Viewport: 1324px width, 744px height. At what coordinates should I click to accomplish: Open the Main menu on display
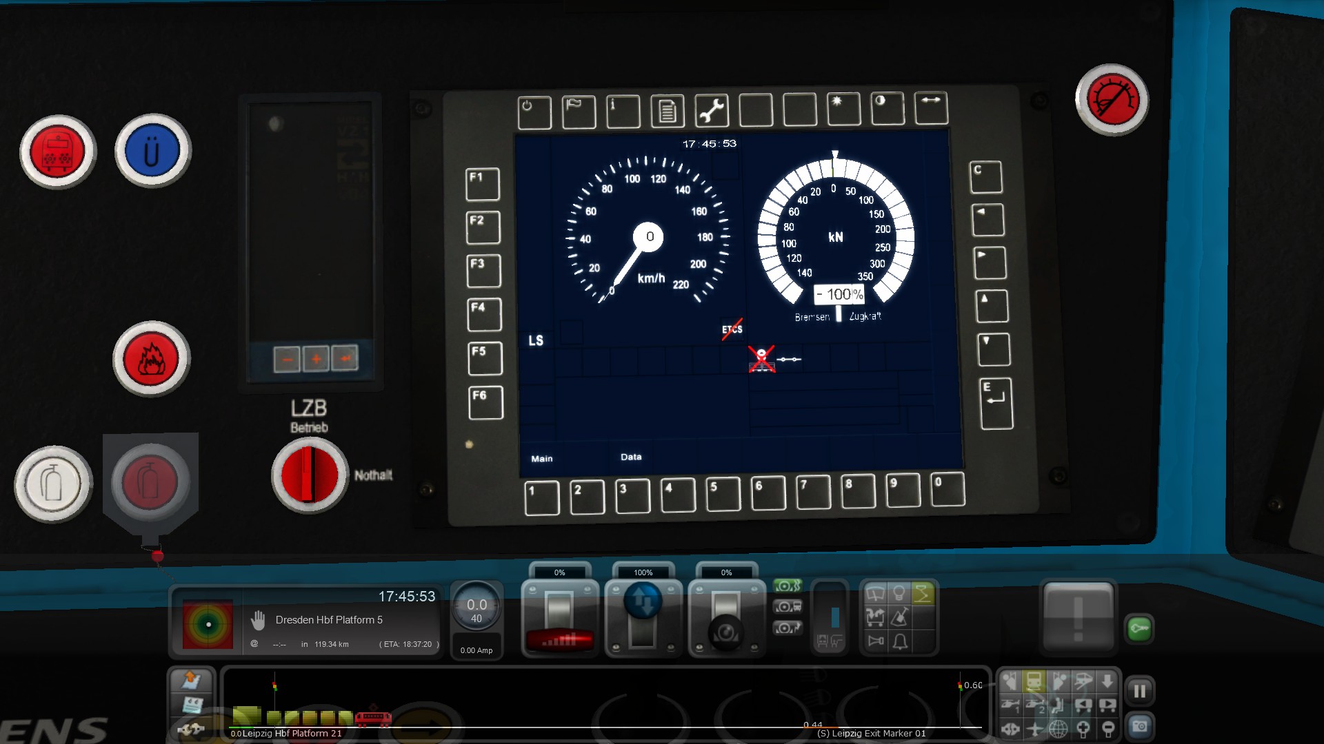pos(542,459)
